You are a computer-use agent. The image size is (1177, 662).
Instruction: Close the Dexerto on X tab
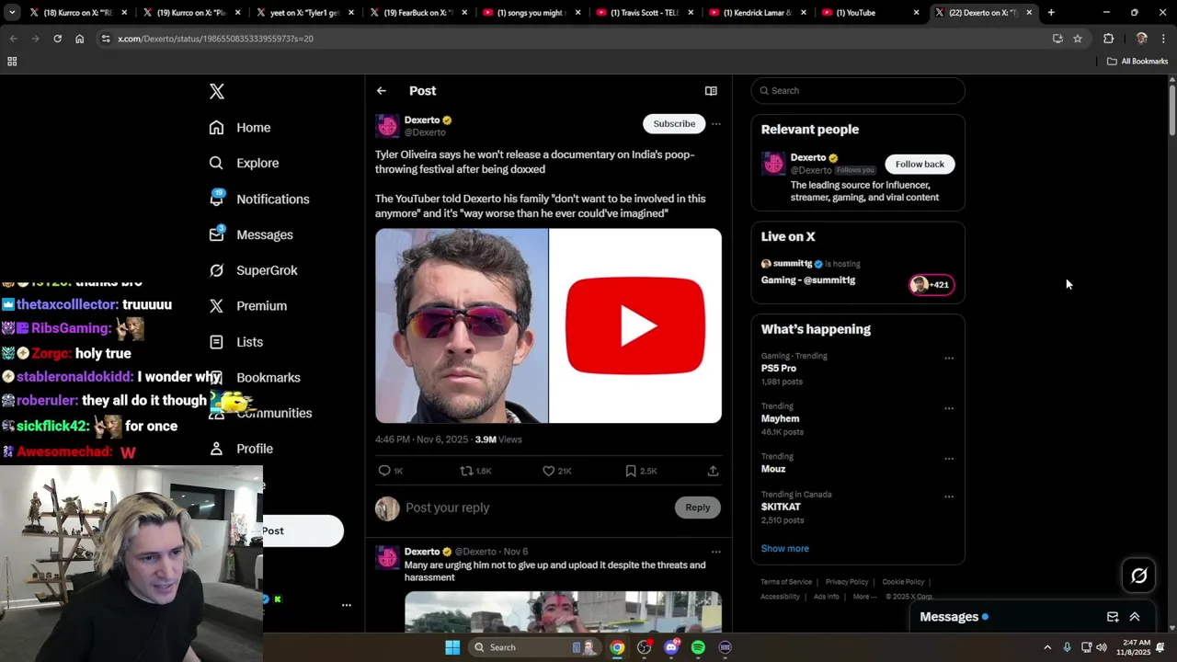[x=1029, y=13]
